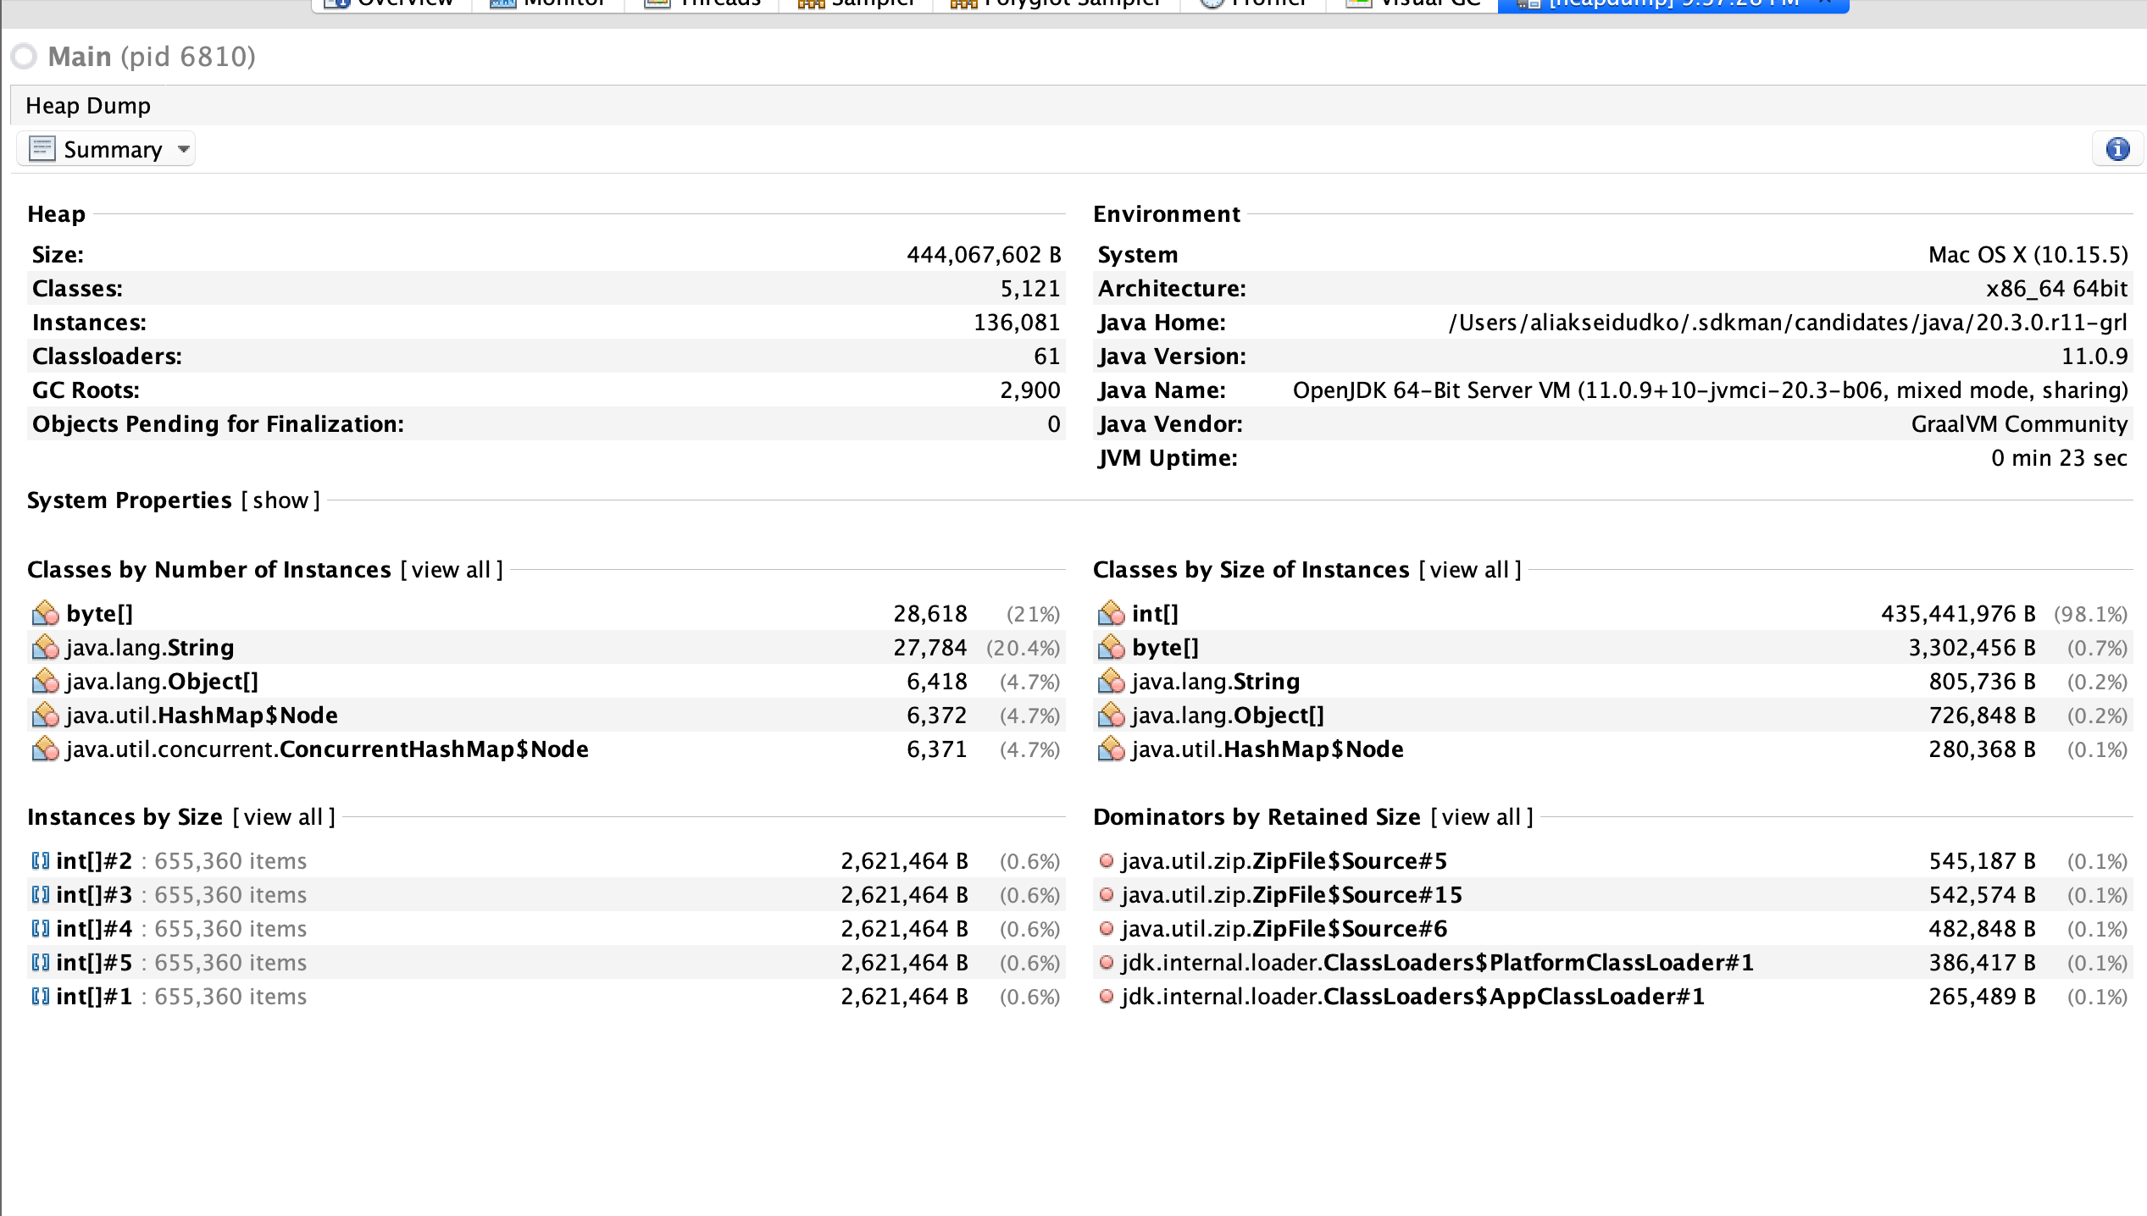The image size is (2147, 1216).
Task: Select the byte[] class icon
Action: pos(44,613)
